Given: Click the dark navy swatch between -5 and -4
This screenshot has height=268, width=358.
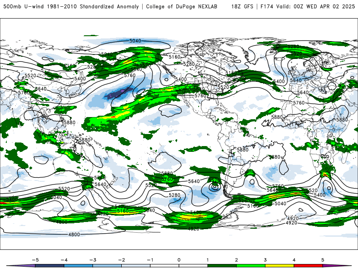Looking at the screenshot, I should (x=50, y=266).
